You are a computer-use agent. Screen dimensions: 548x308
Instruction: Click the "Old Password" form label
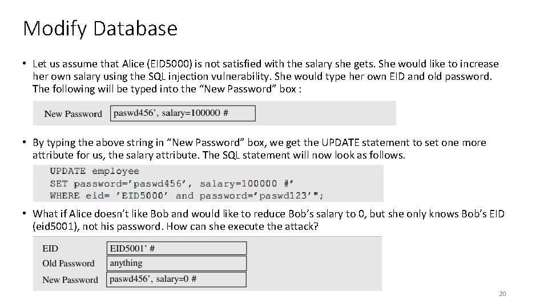[x=68, y=264]
